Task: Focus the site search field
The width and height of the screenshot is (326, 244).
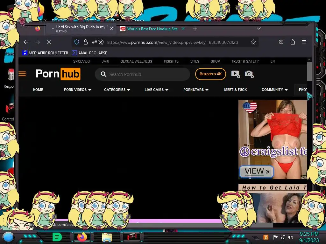Action: pos(143,74)
